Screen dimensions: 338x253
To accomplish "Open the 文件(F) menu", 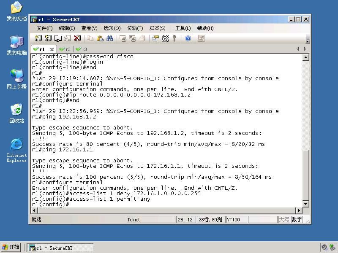I will [44, 28].
